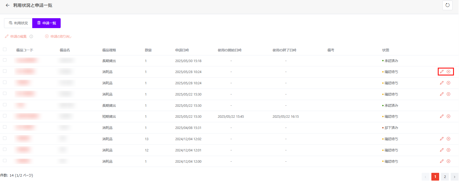Screen dimensions: 459x183
Task: Go to page 2
Action: (445, 177)
